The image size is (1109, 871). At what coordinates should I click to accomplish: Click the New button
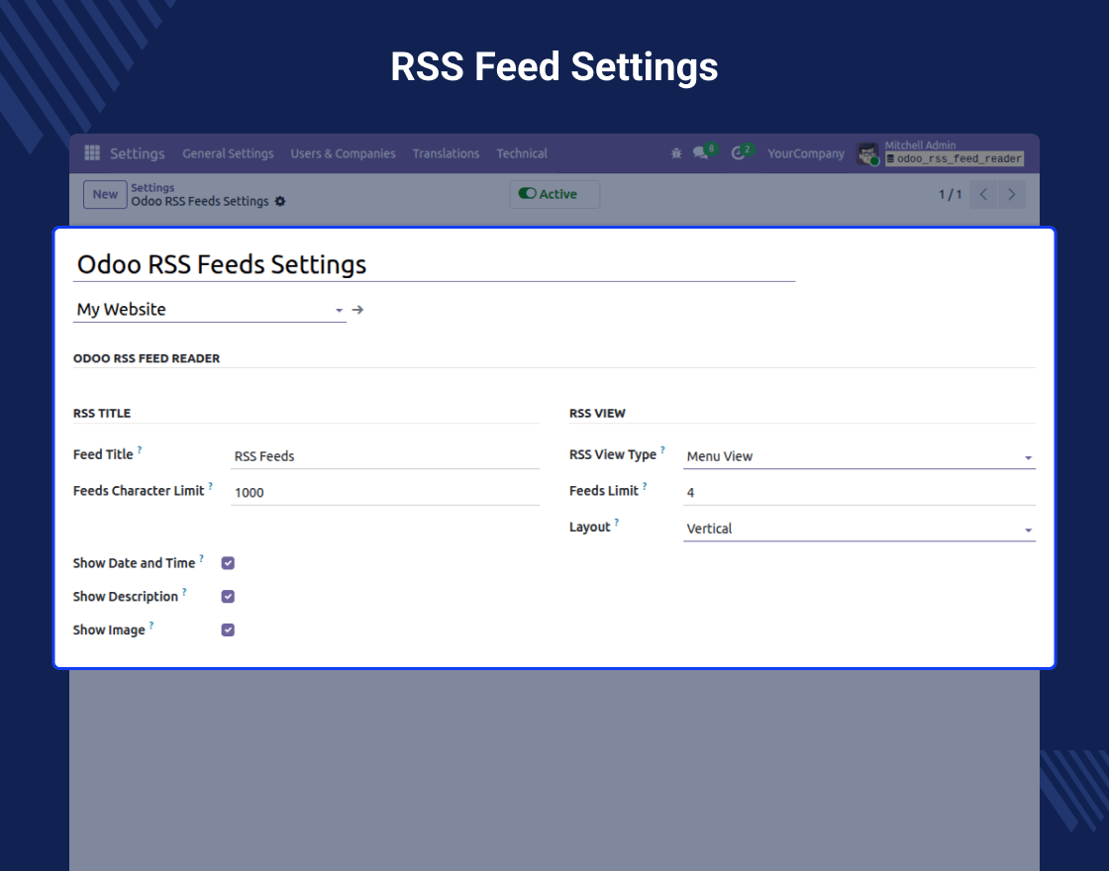[105, 194]
